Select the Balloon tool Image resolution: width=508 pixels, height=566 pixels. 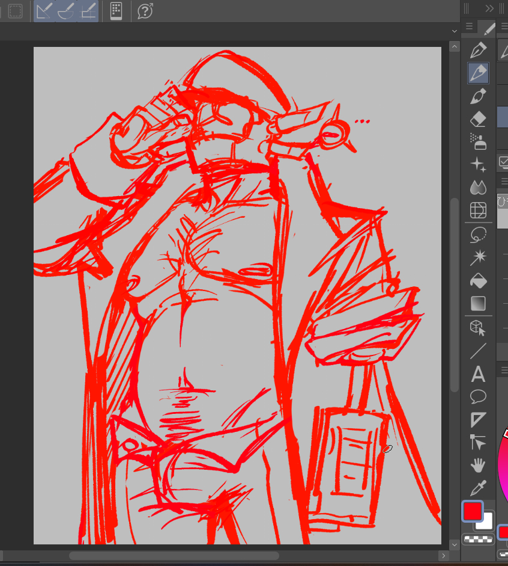click(x=478, y=396)
